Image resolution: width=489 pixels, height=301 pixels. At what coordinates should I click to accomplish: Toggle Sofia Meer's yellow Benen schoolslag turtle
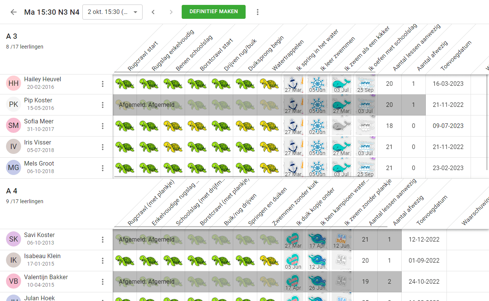[x=173, y=126]
